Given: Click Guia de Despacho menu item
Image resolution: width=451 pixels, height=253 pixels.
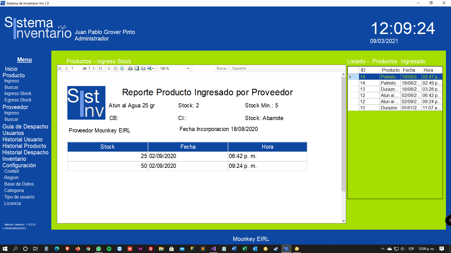Looking at the screenshot, I should [x=25, y=126].
